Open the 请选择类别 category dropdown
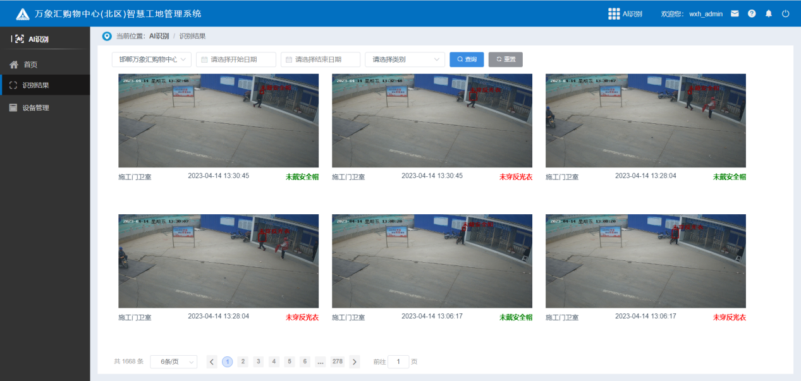The image size is (801, 381). pos(405,59)
